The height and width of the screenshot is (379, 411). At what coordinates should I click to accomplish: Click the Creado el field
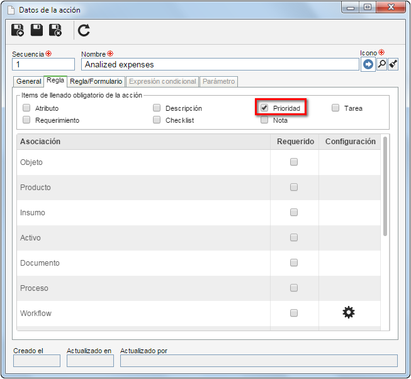click(37, 361)
